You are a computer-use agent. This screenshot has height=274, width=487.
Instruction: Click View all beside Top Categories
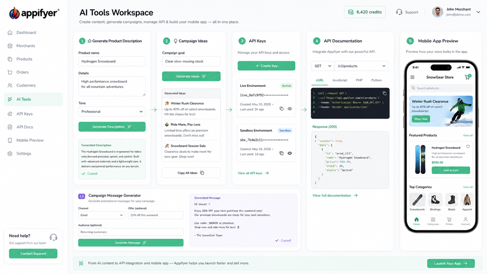(x=468, y=187)
